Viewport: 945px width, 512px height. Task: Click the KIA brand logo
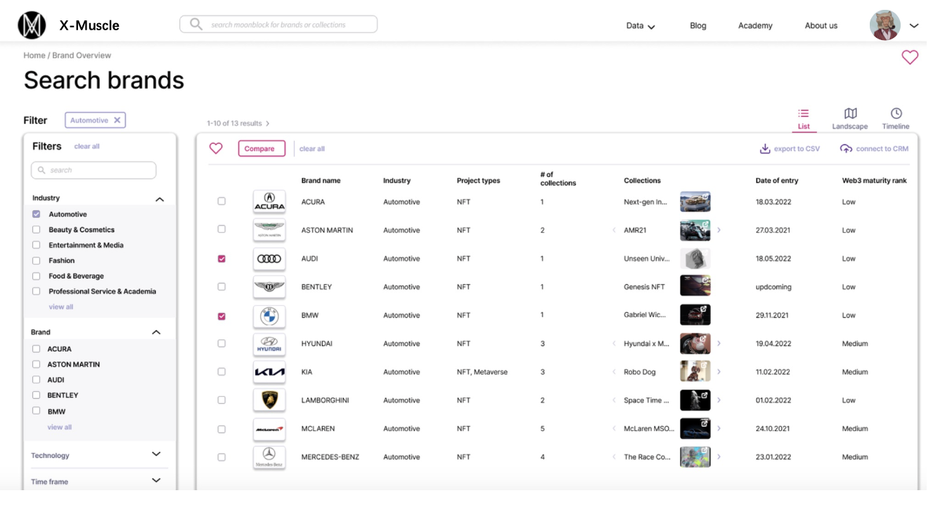point(269,372)
